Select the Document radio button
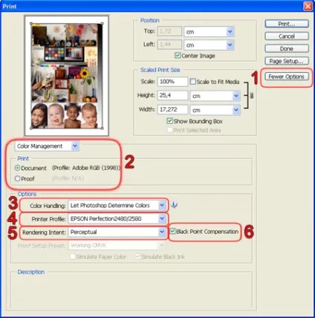Viewport: 315px width, 318px height. (17, 168)
